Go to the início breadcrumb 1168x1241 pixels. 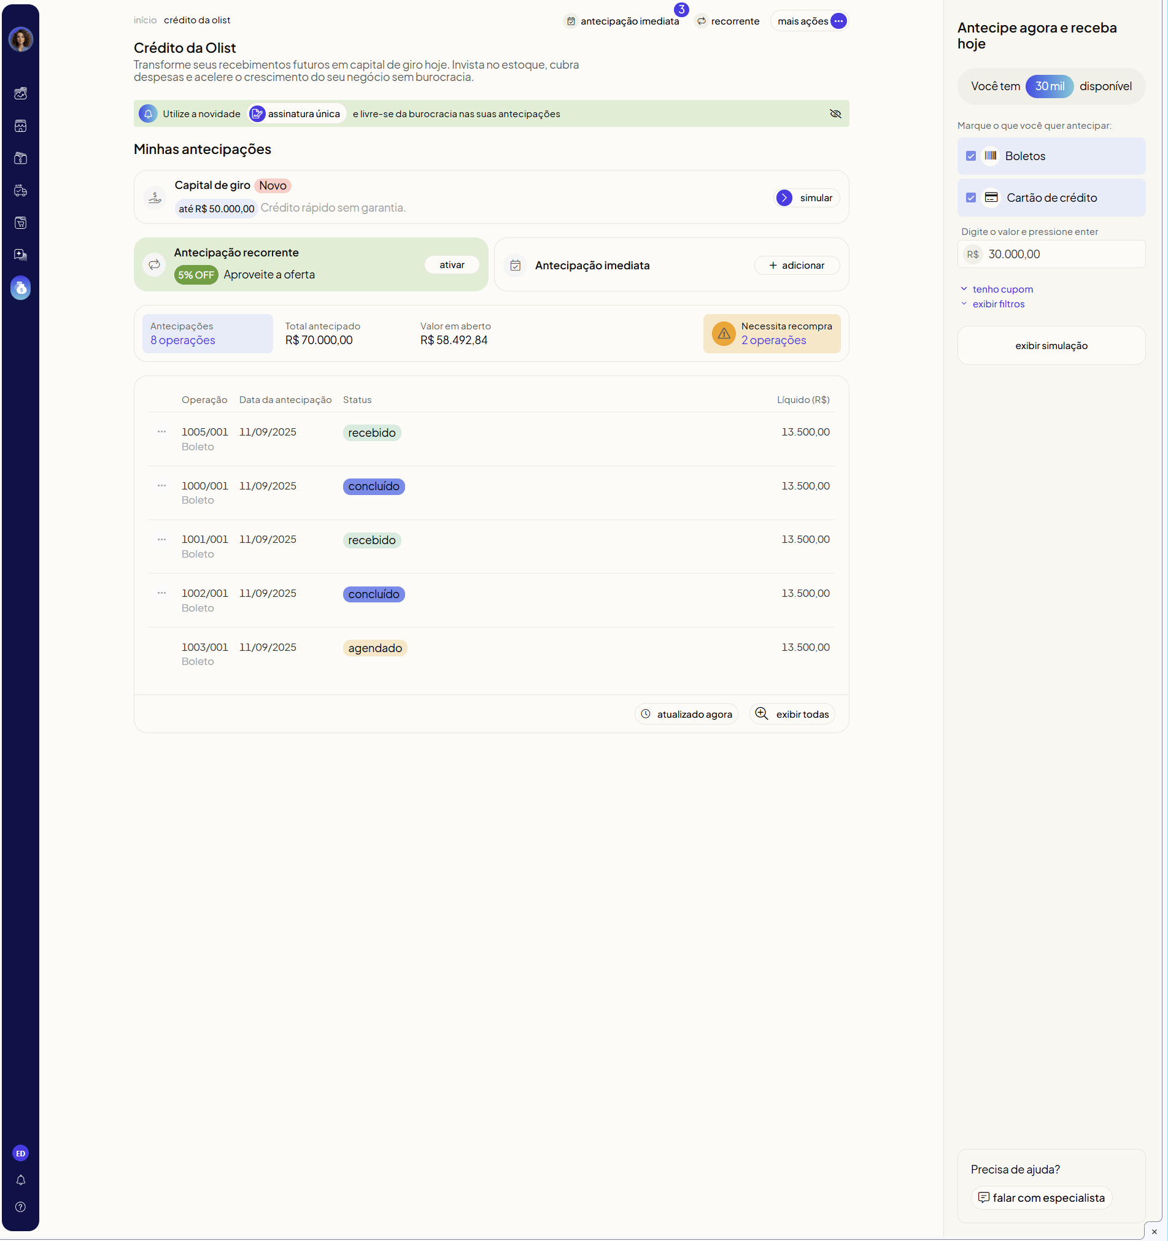[145, 20]
